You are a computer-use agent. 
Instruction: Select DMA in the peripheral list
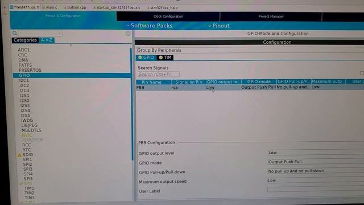coord(23,60)
